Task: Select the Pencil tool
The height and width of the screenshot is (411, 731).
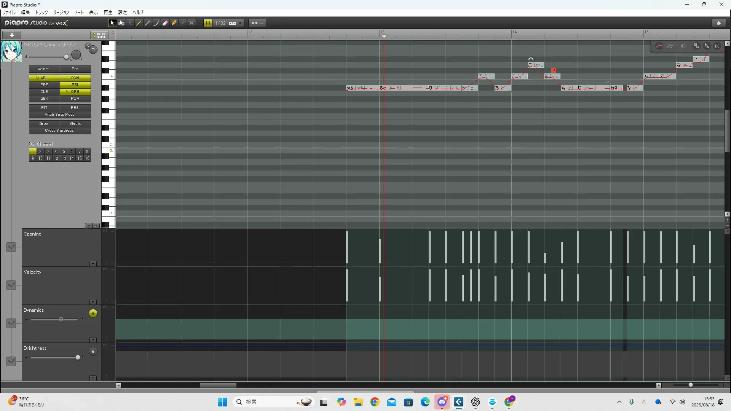Action: (139, 23)
